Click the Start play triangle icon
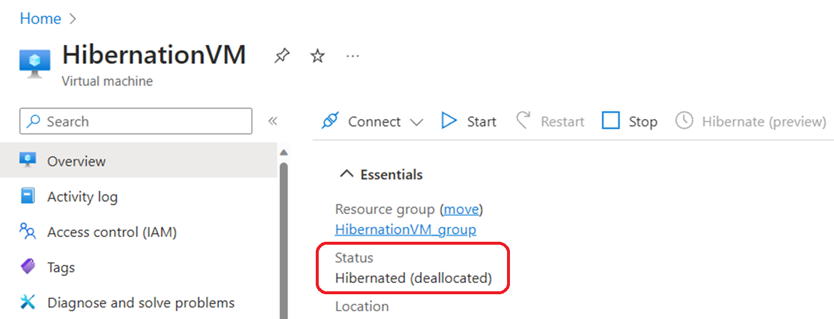This screenshot has height=319, width=834. click(449, 121)
